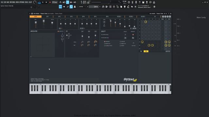Switch to the OP 1 tab

coord(47,17)
